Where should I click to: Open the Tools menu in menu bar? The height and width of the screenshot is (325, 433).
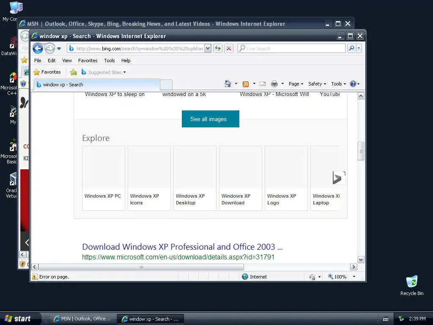pyautogui.click(x=110, y=61)
